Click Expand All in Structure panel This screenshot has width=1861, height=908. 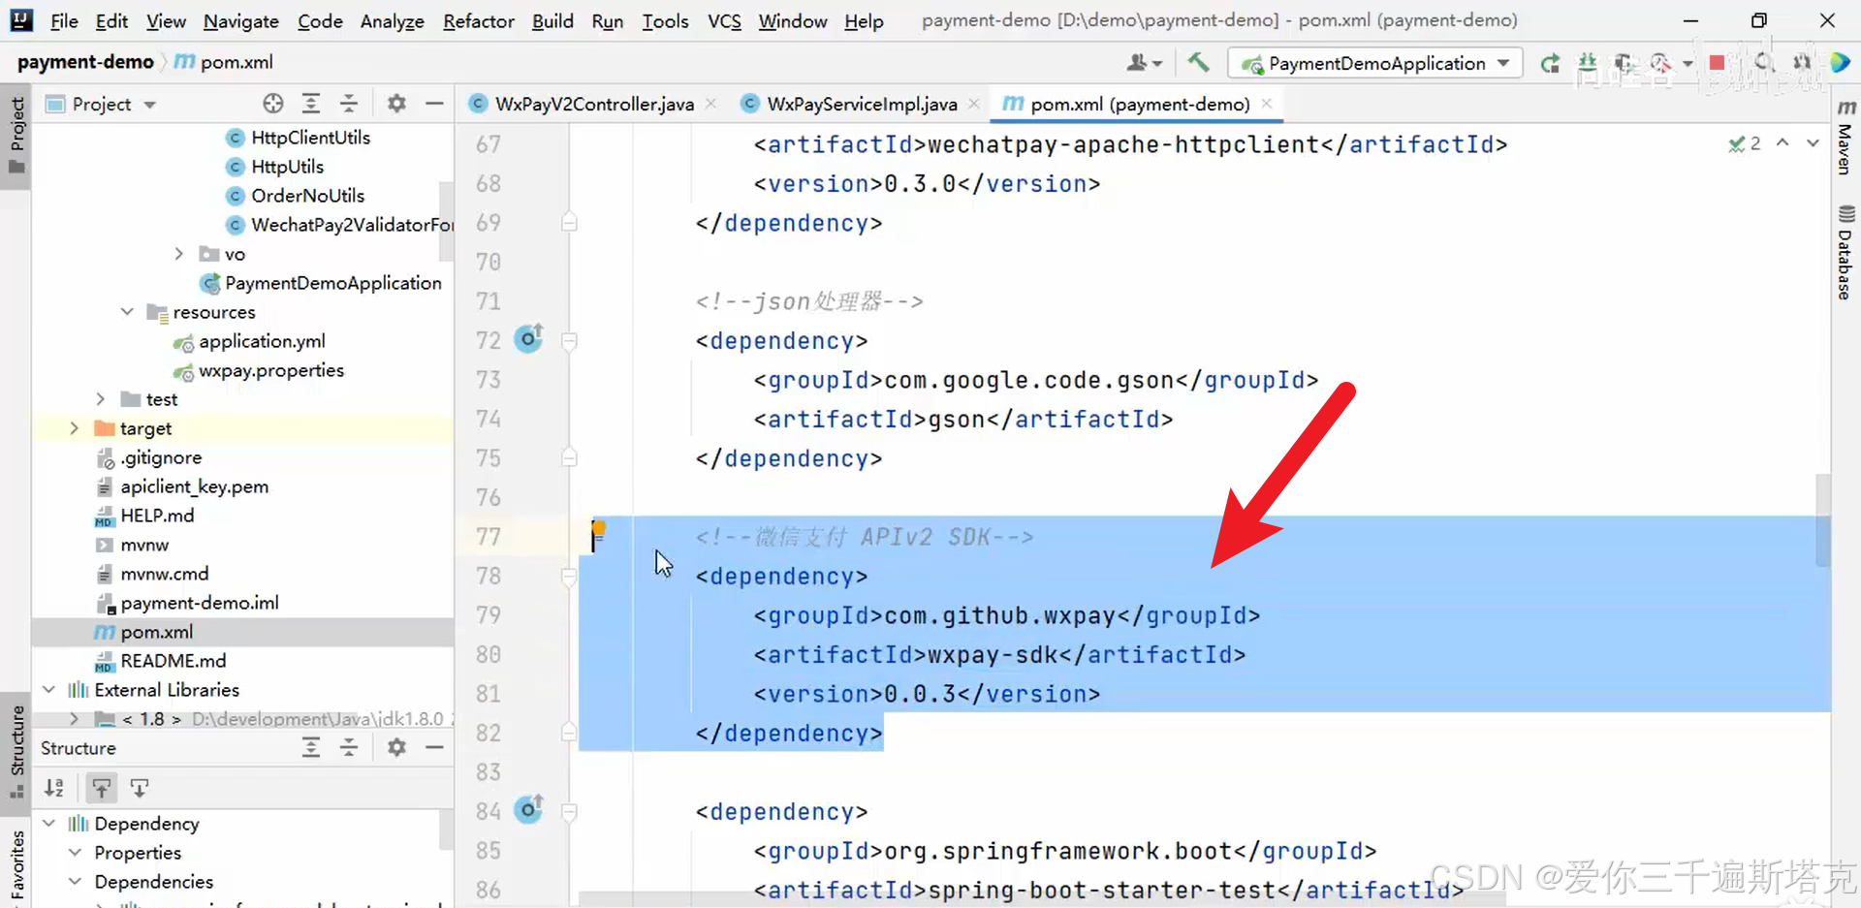click(311, 747)
